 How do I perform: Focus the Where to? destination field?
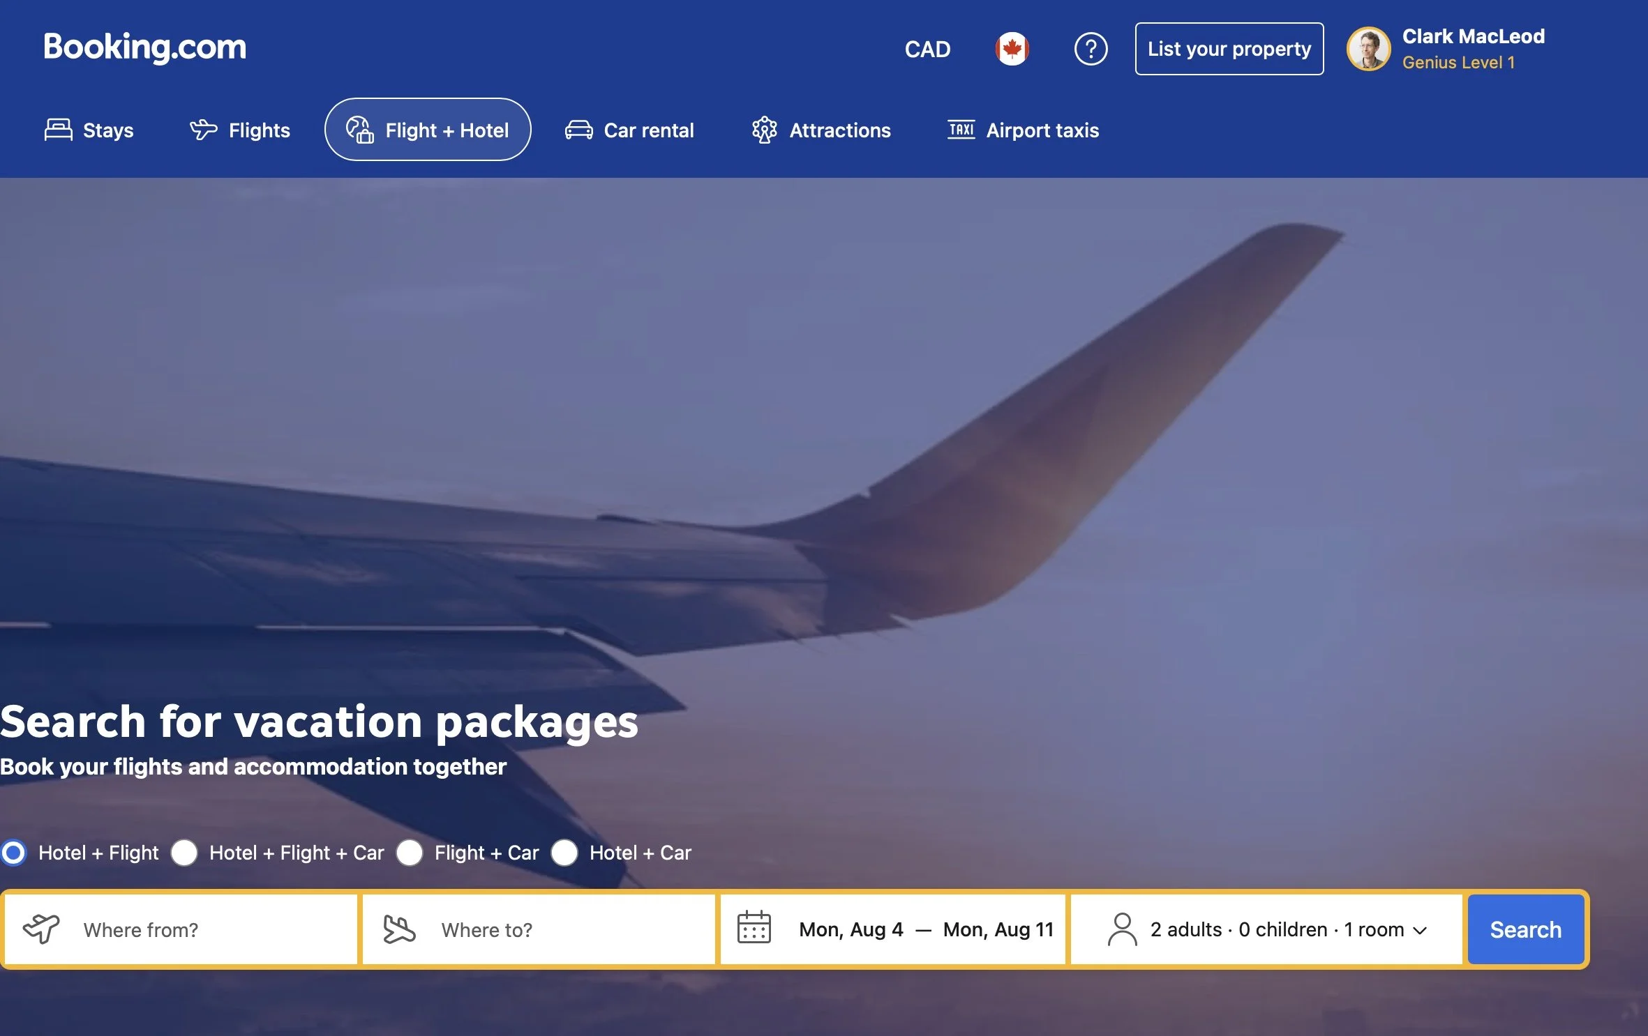point(539,929)
